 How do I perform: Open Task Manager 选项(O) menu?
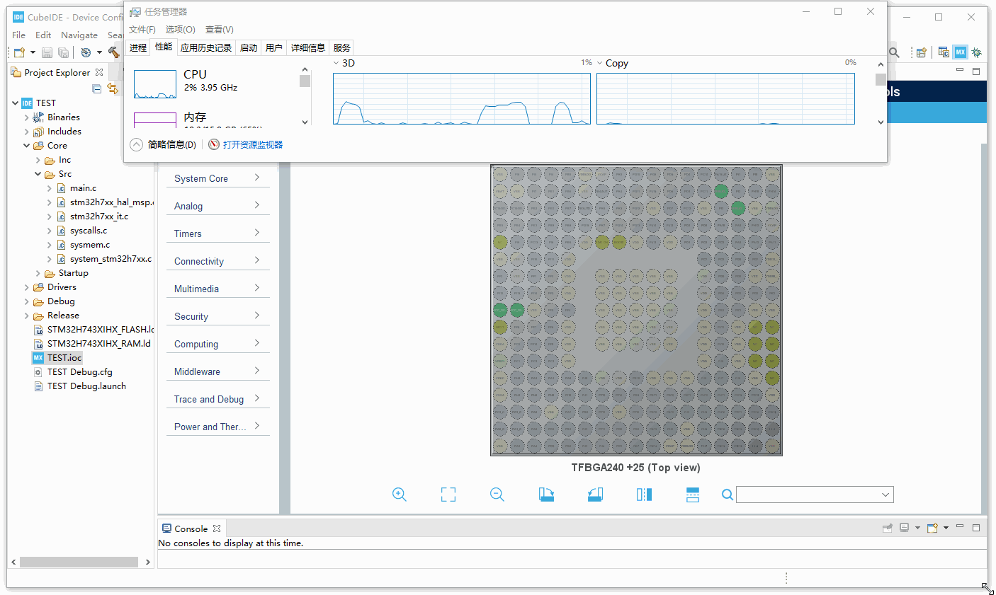pyautogui.click(x=181, y=30)
